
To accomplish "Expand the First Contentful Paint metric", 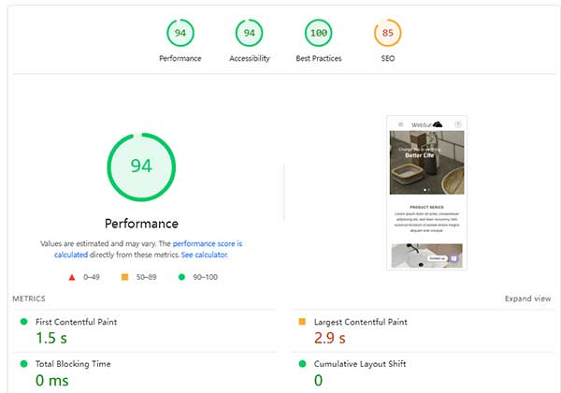I will [76, 322].
